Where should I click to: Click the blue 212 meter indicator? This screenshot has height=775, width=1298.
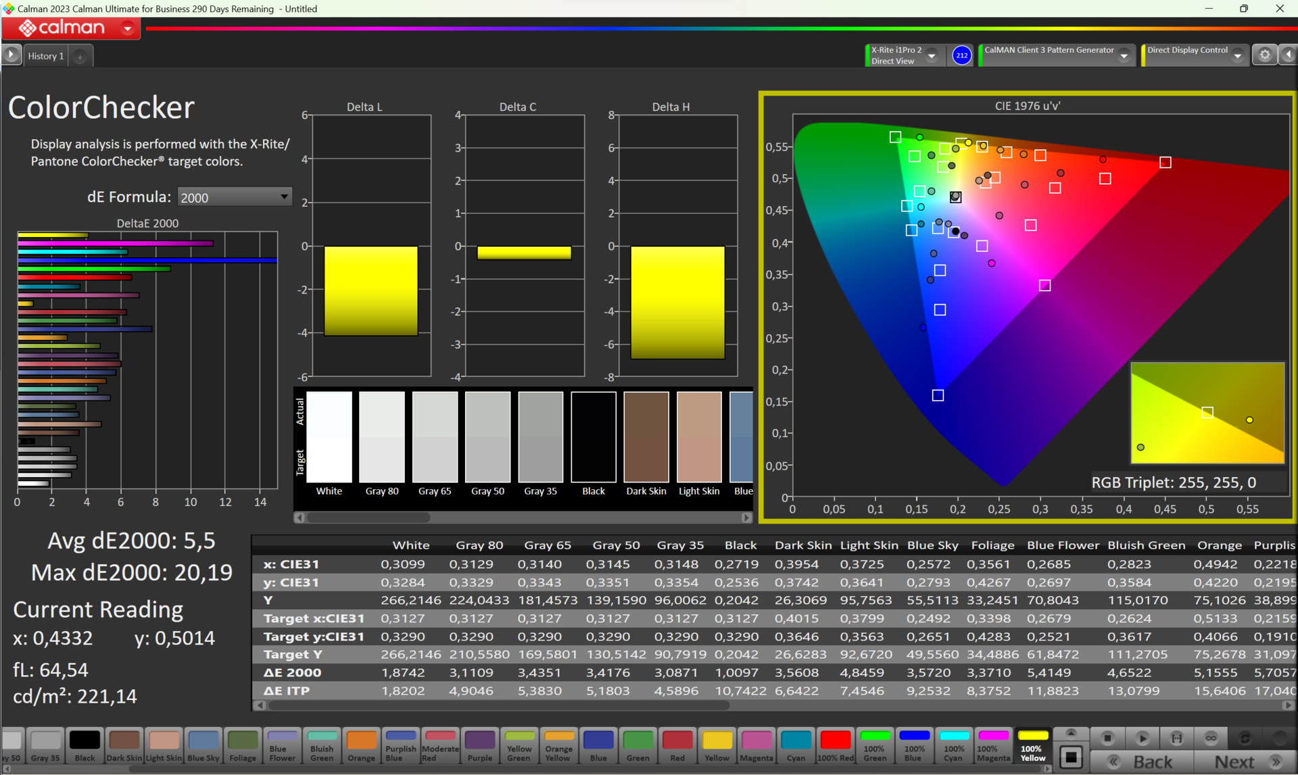click(x=961, y=56)
